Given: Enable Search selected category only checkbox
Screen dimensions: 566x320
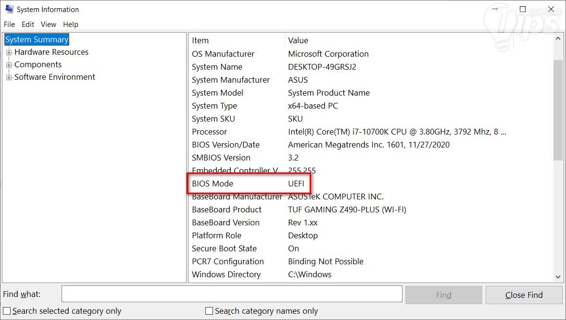Looking at the screenshot, I should (7, 311).
